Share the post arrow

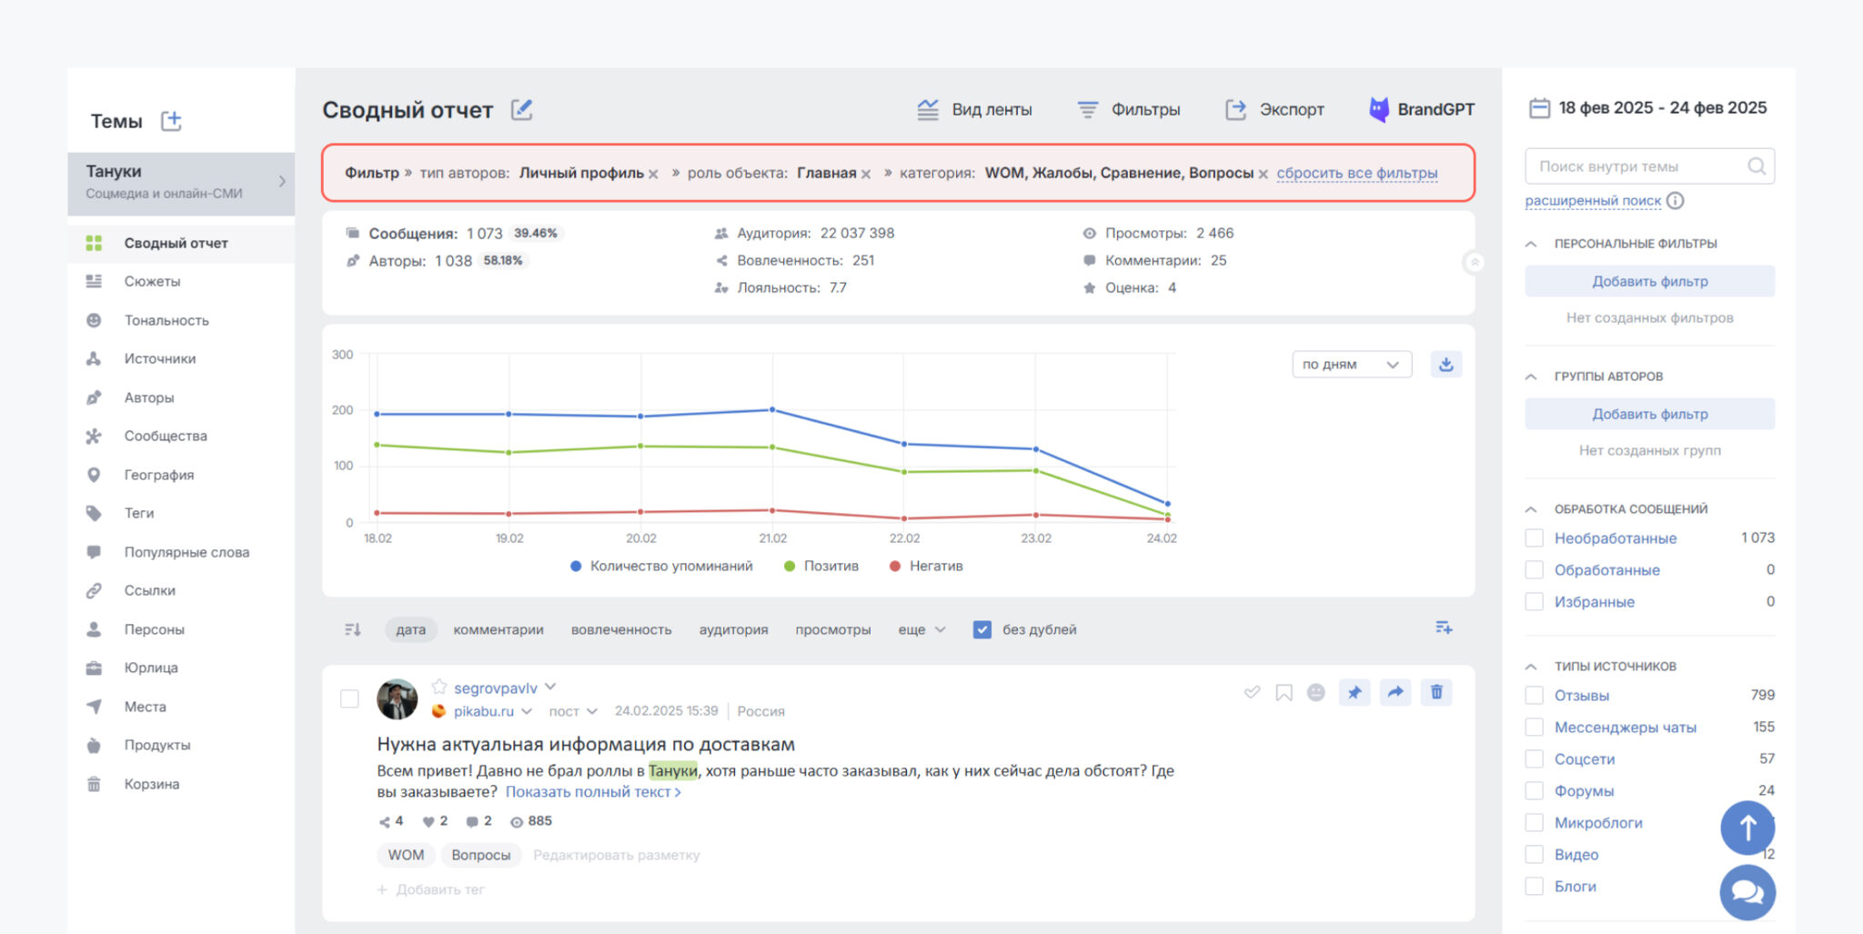[x=1395, y=693]
